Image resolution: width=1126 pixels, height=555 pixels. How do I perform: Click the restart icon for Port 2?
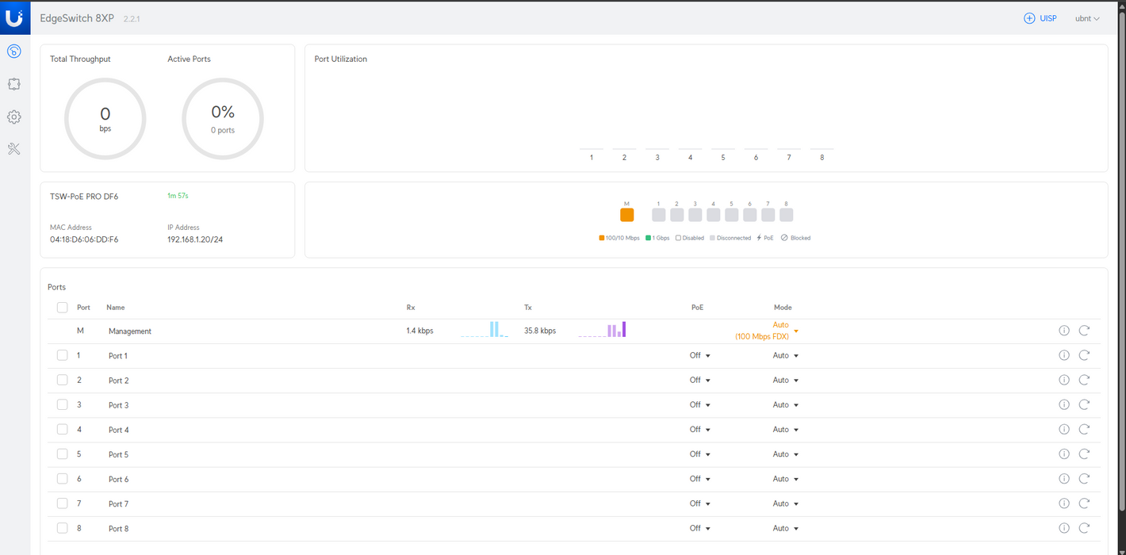pyautogui.click(x=1084, y=380)
